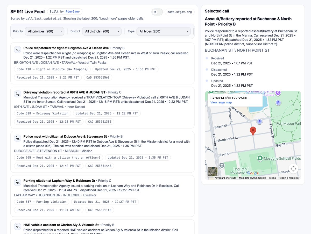Click BUCHANAN ST \ NORTH POINT ST address text

(237, 51)
